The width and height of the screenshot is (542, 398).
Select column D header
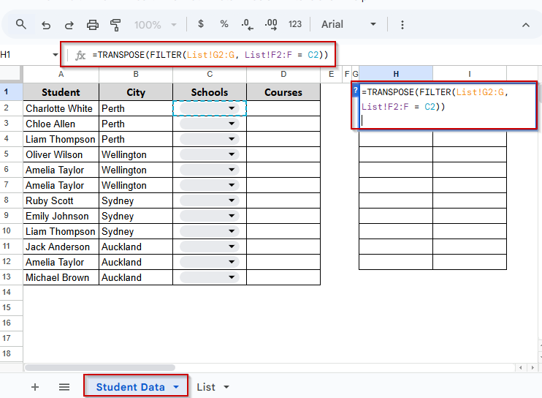click(x=283, y=74)
